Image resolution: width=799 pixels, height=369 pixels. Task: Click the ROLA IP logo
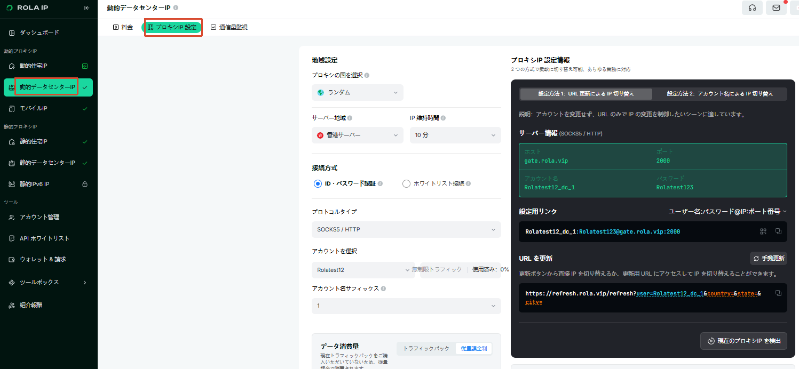click(x=28, y=7)
